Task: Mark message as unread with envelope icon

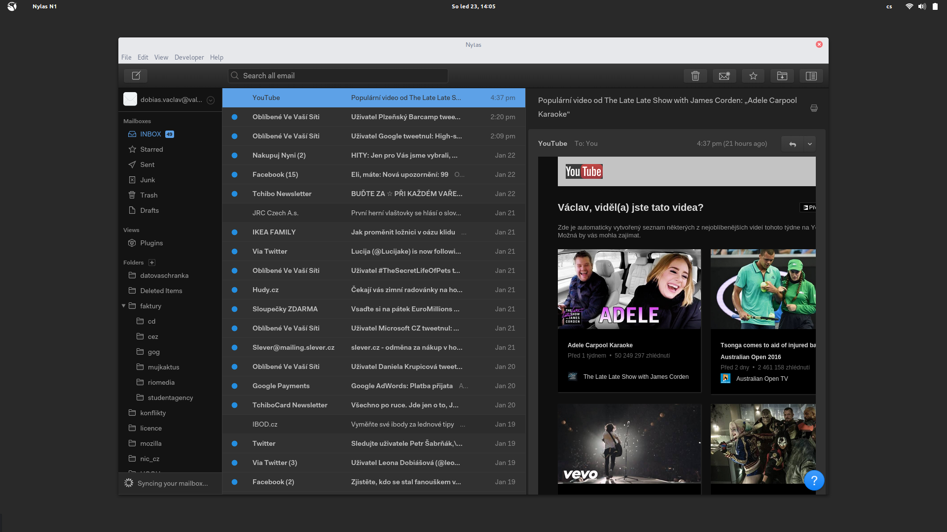Action: [724, 76]
